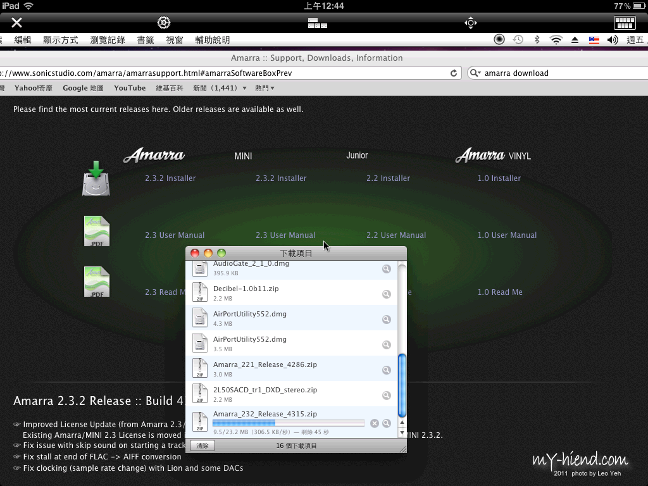648x486 pixels.
Task: Click the 4.3 MB AirPortUtility552 dmg file icon
Action: (x=200, y=318)
